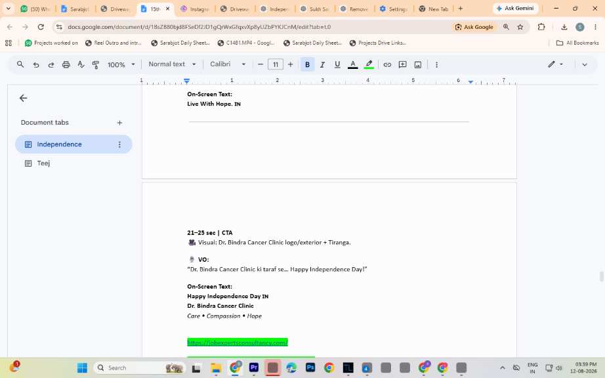Screen dimensions: 605x378
Task: Click the undo arrow in toolbar
Action: pos(36,65)
